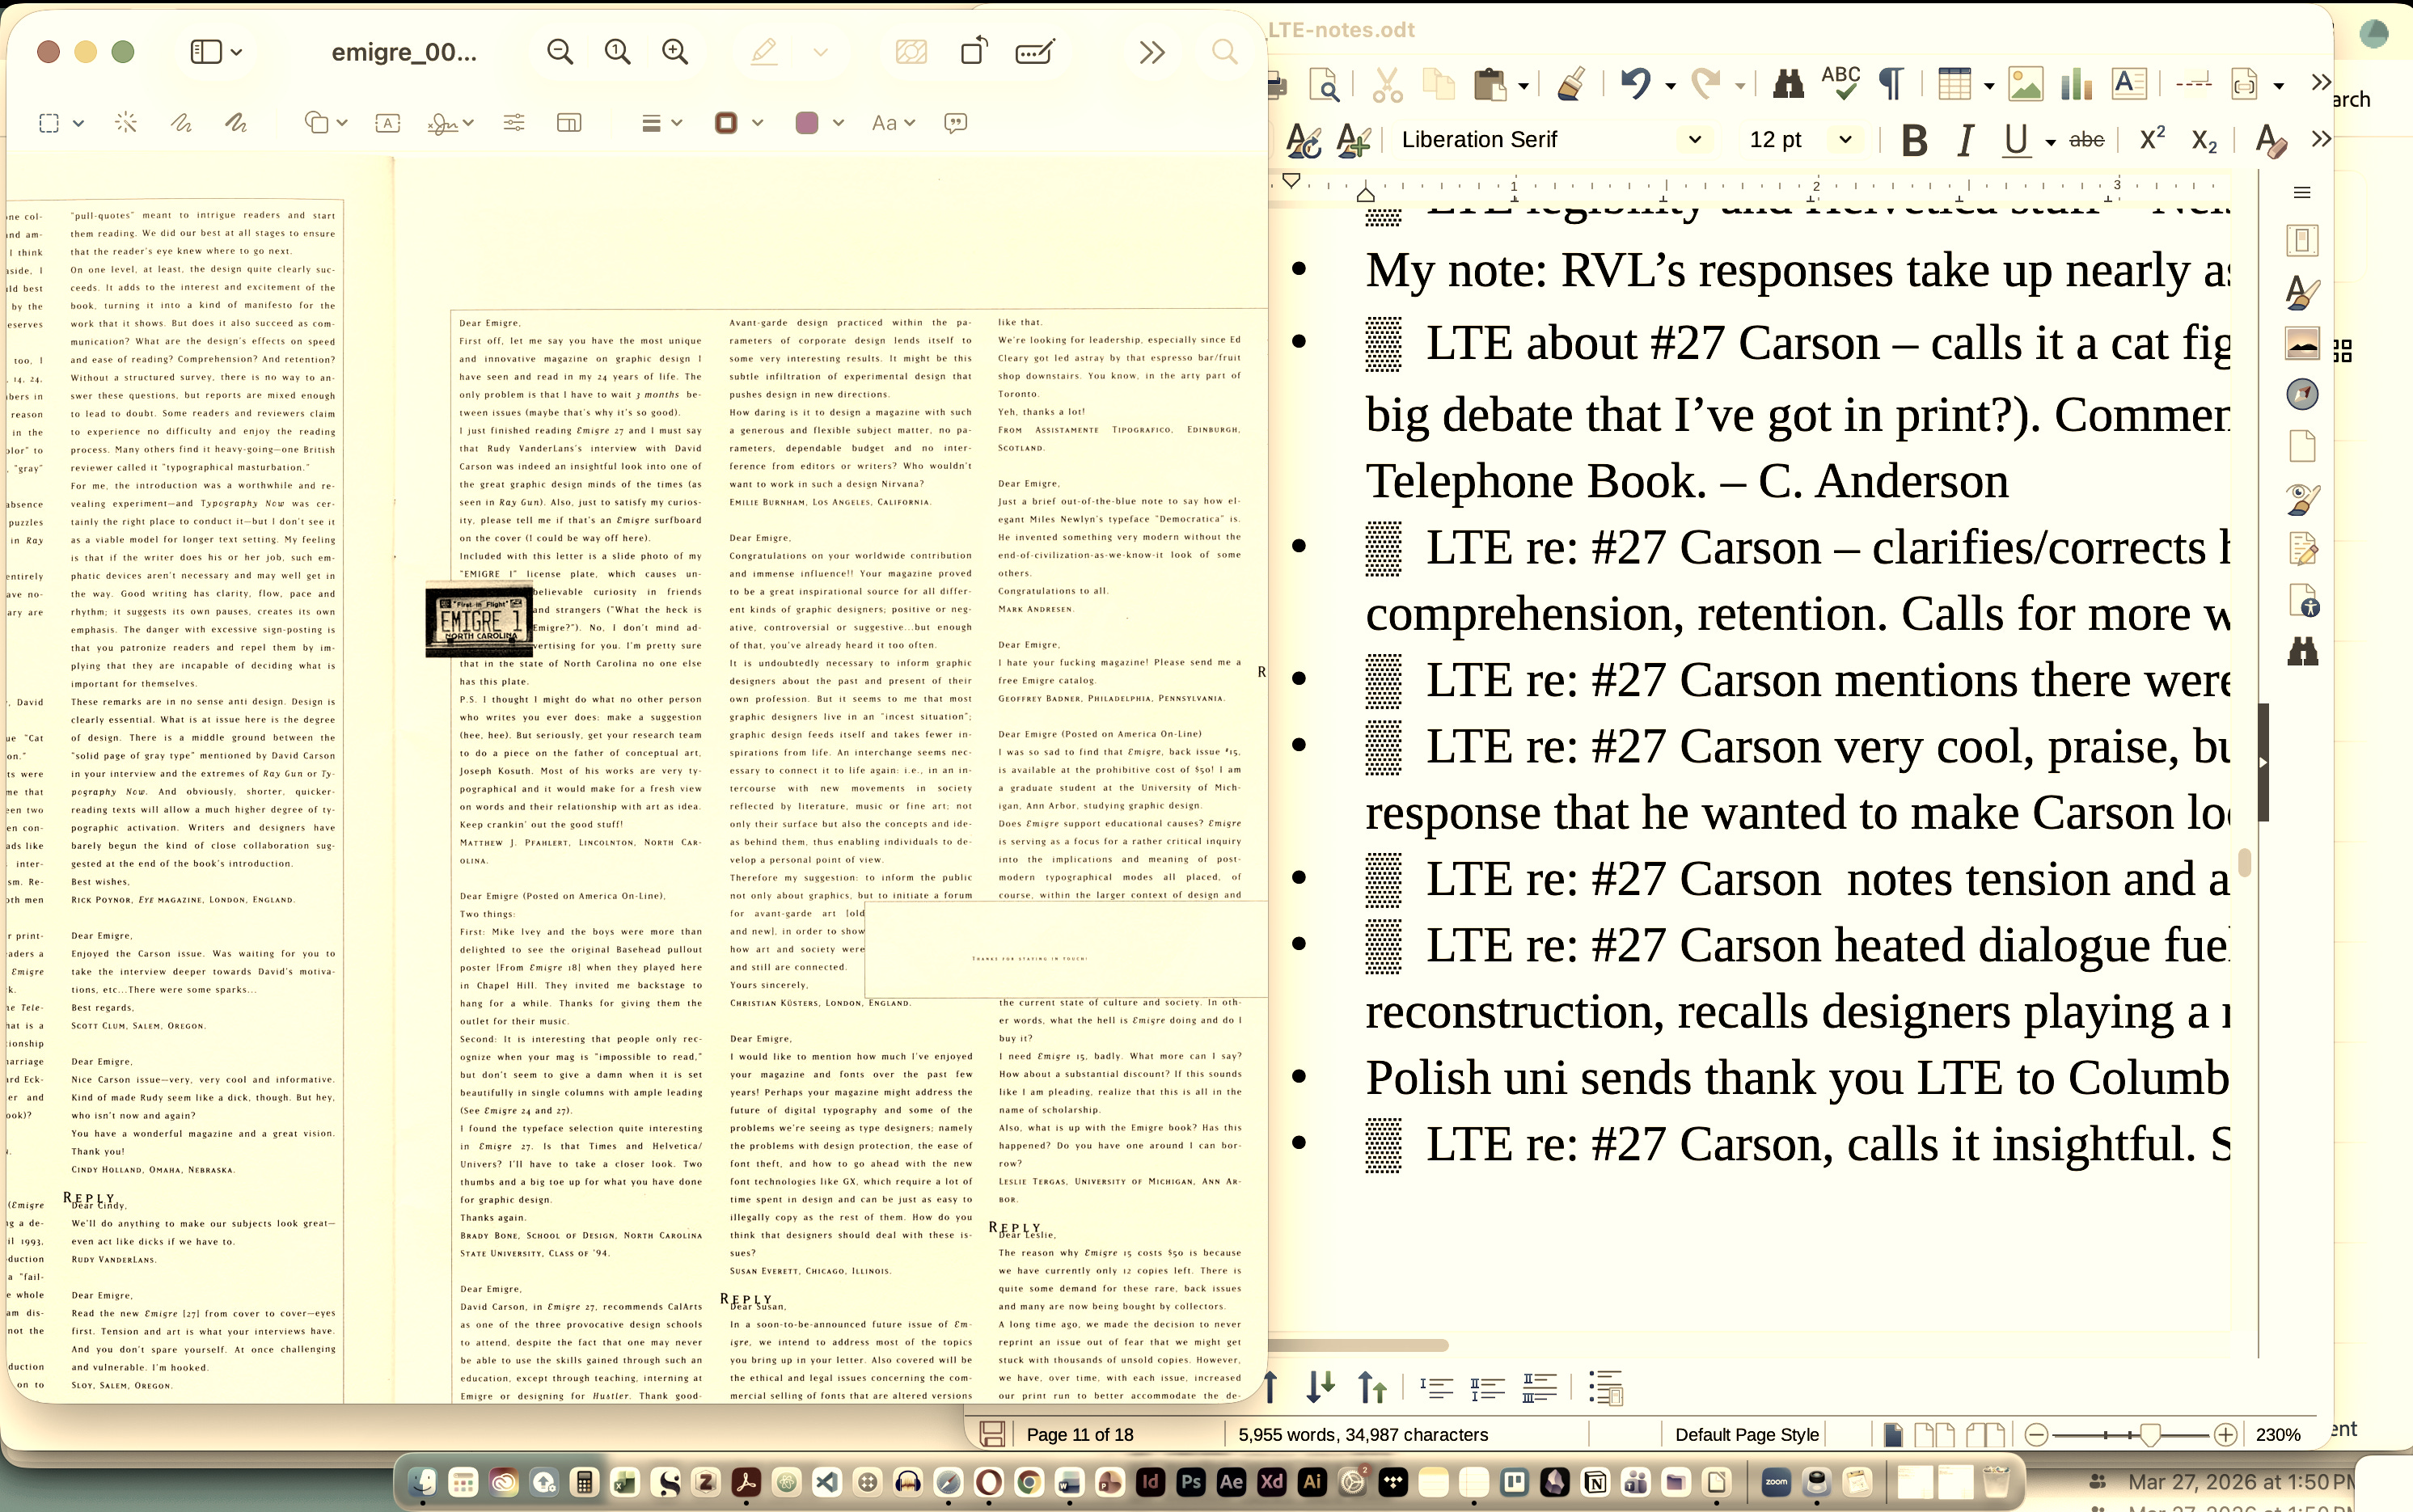Viewport: 2413px width, 1512px height.
Task: Insert a table in the Writer document
Action: tap(1954, 85)
